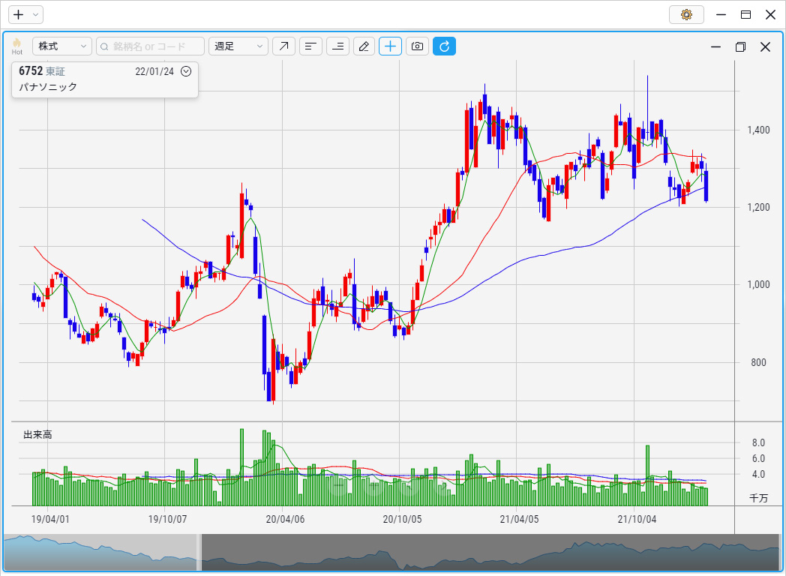Open the 株式 asset type dropdown

(x=62, y=46)
